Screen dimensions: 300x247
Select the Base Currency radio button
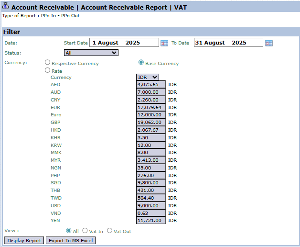[x=141, y=62]
